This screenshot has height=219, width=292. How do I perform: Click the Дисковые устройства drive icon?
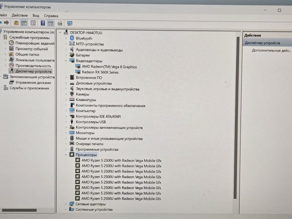pyautogui.click(x=72, y=83)
